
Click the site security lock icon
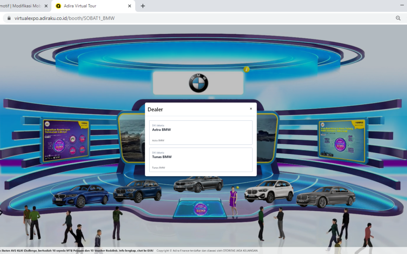tap(9, 18)
